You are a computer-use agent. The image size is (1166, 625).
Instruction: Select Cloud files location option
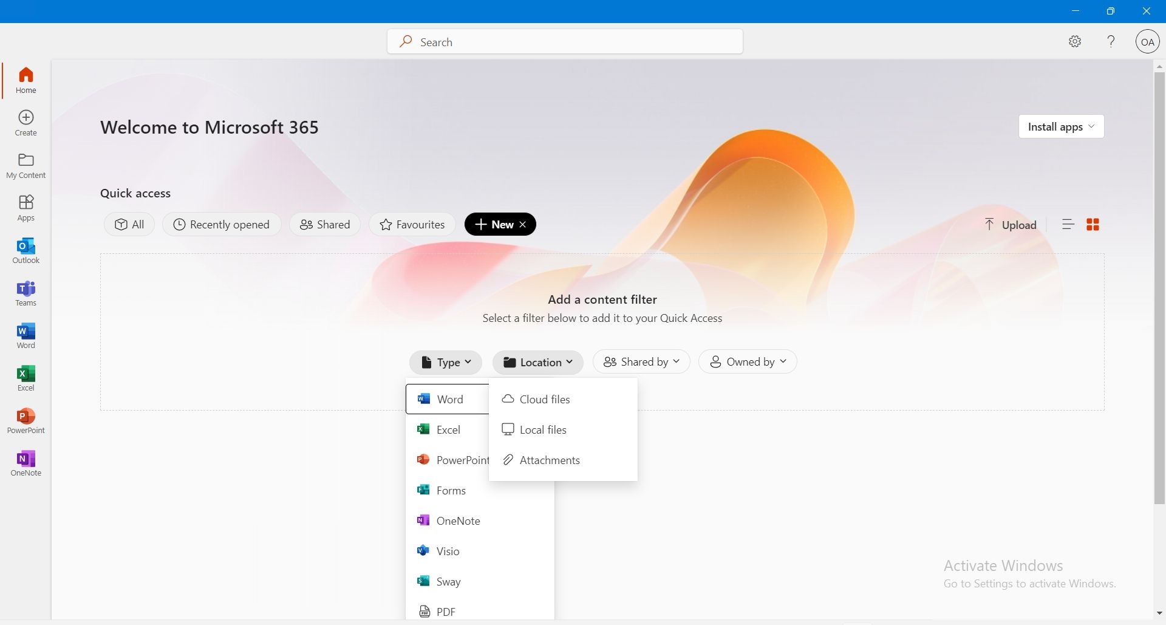click(x=563, y=399)
